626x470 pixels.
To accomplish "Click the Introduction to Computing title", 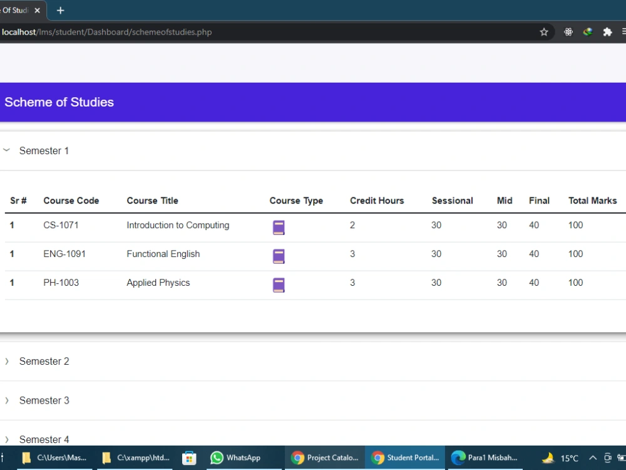I will 178,225.
